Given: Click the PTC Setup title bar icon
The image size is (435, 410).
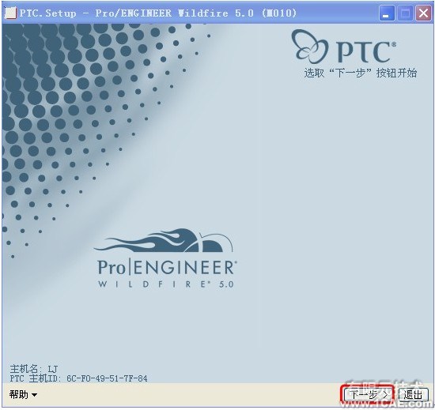Looking at the screenshot, I should point(10,13).
